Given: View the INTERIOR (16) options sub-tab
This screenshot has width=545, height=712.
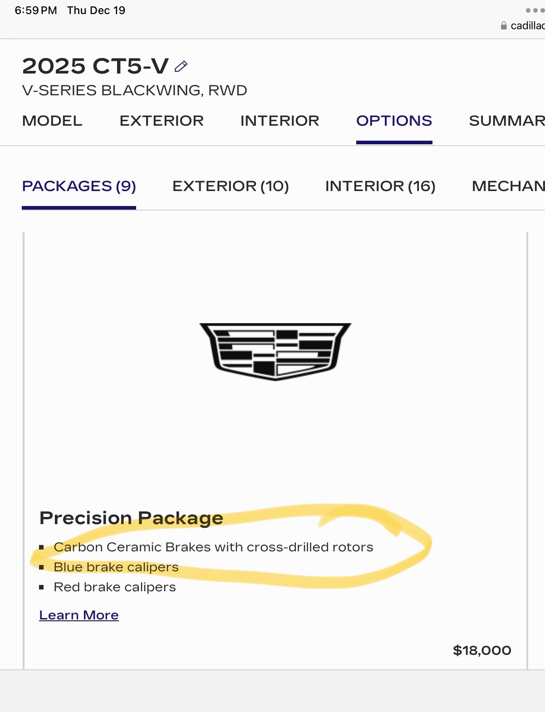Looking at the screenshot, I should coord(380,186).
